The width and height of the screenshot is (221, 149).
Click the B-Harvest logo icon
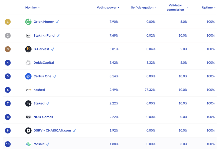coord(28,49)
